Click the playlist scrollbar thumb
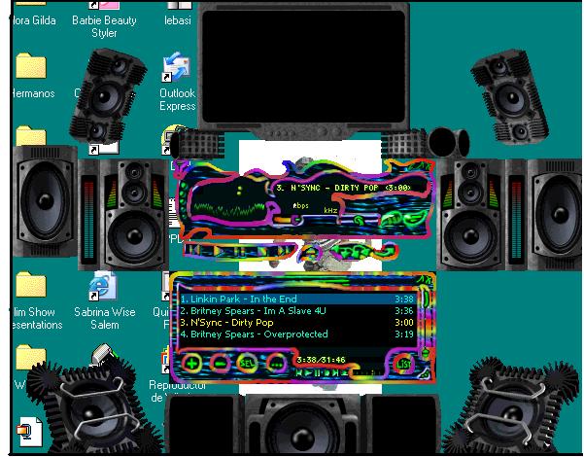 tap(426, 299)
